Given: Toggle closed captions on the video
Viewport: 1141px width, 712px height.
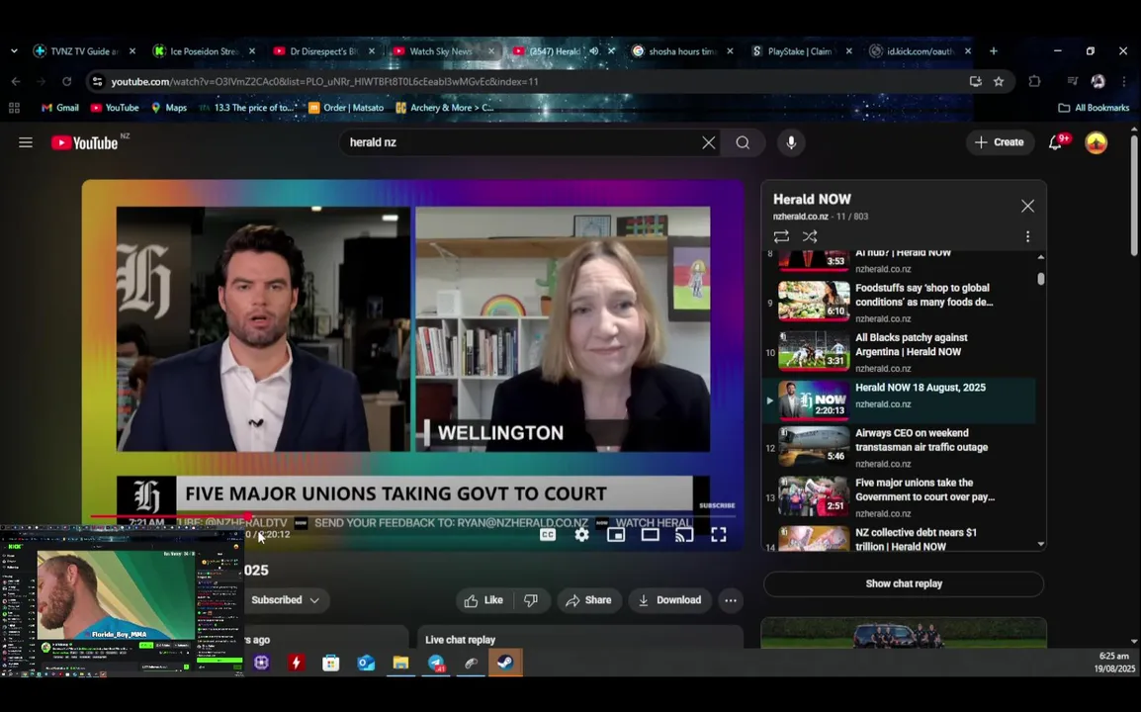Looking at the screenshot, I should click(x=547, y=535).
